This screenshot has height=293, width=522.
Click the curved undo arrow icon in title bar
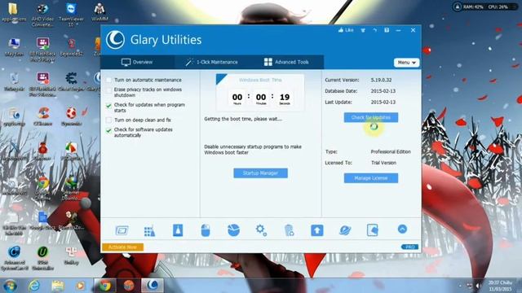[375, 30]
